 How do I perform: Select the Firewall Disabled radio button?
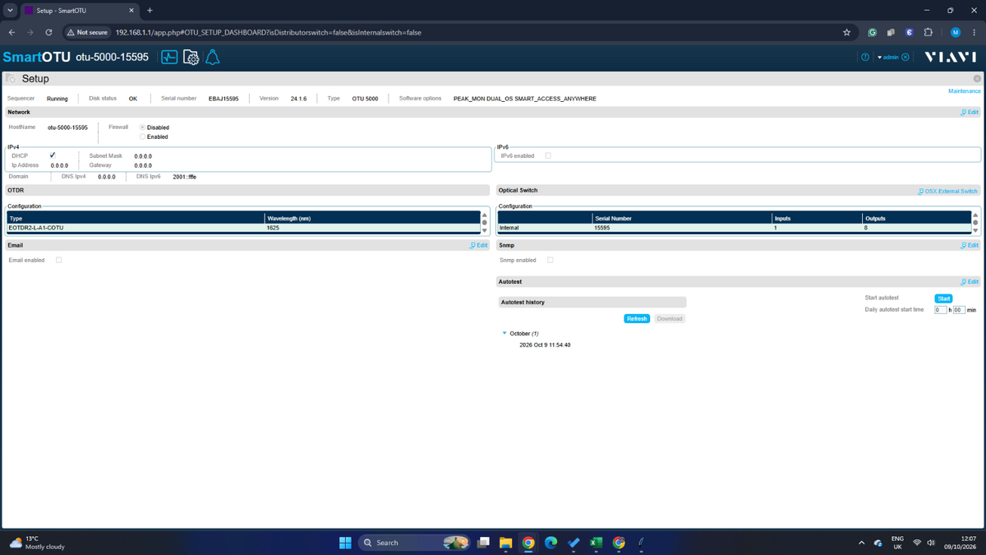[x=143, y=127]
